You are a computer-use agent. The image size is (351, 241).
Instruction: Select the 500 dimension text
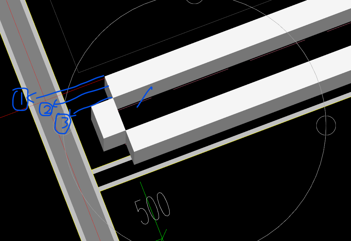coord(152,208)
